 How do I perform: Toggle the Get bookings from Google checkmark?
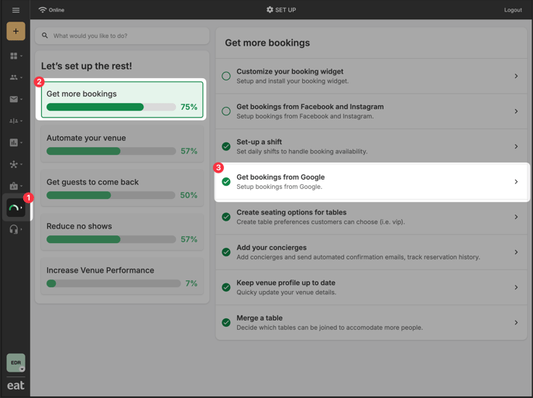(x=226, y=182)
